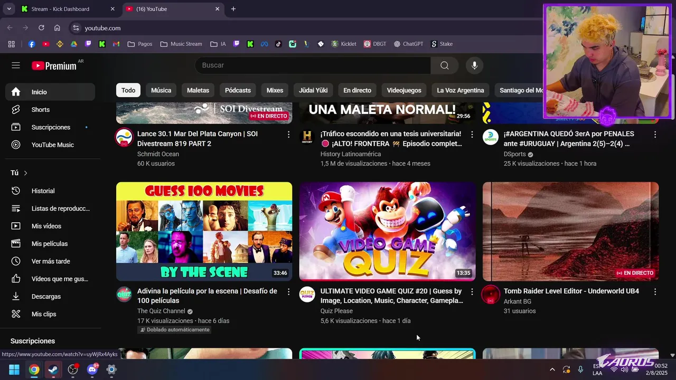Open options menu for Adivina la película video

tap(288, 292)
